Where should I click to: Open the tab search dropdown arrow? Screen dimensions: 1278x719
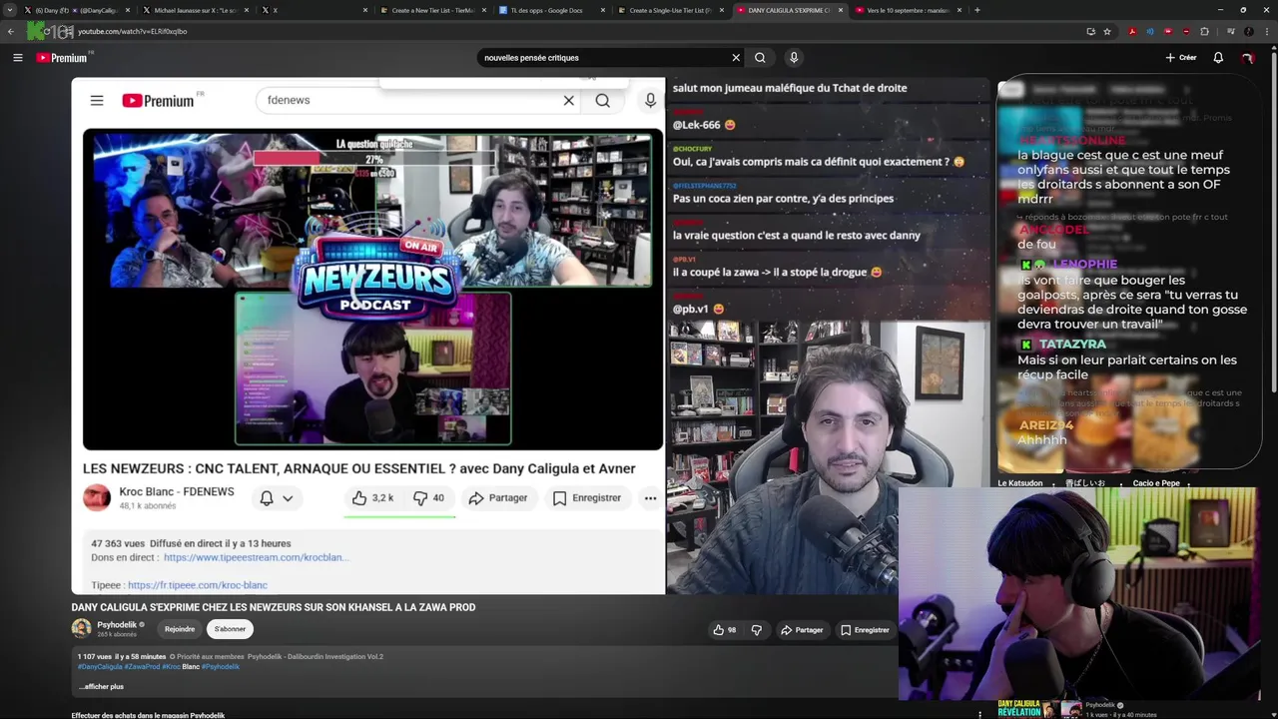coord(10,10)
